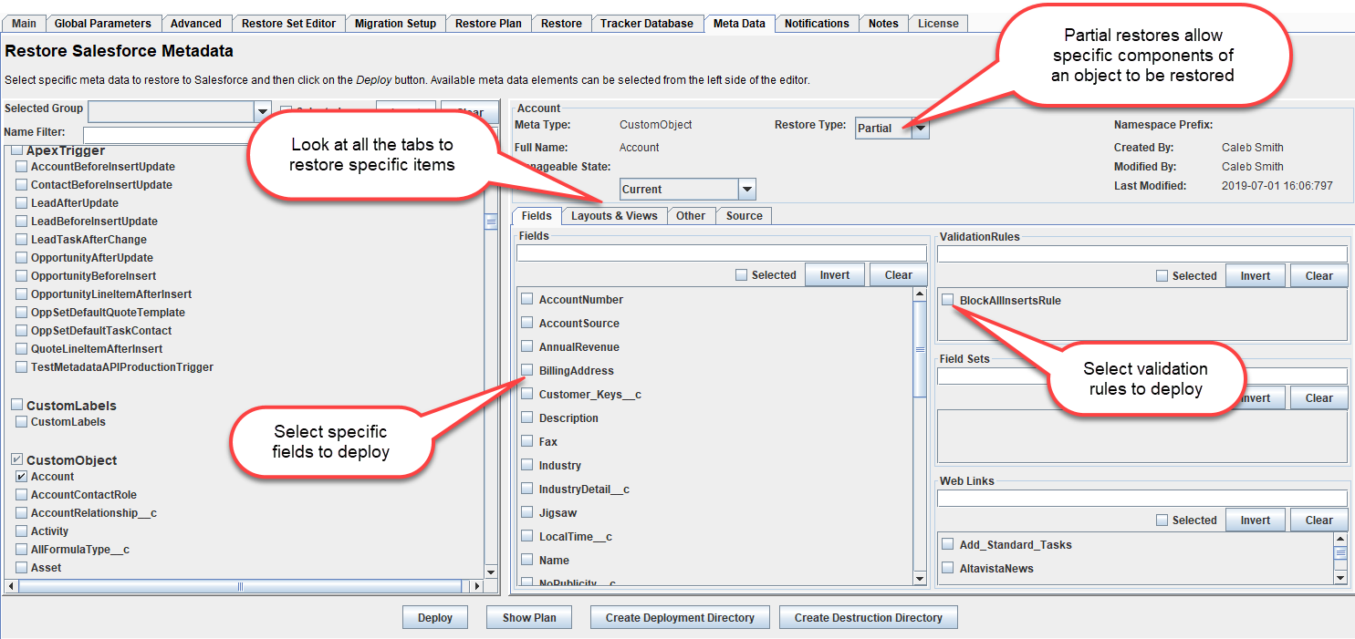The image size is (1355, 639).
Task: Check the AnnualRevenue field
Action: tap(527, 347)
